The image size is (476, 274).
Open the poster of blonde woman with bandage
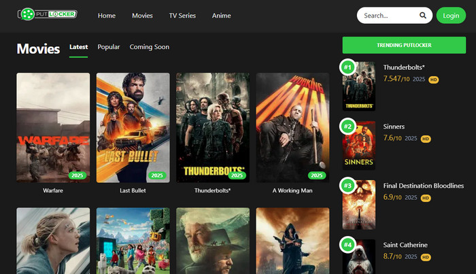(x=53, y=241)
